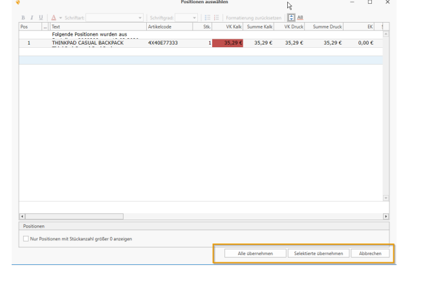Enable 'Nur Positionen mit Stückanzahl größer 0' checkbox
The image size is (436, 281).
tap(26, 239)
